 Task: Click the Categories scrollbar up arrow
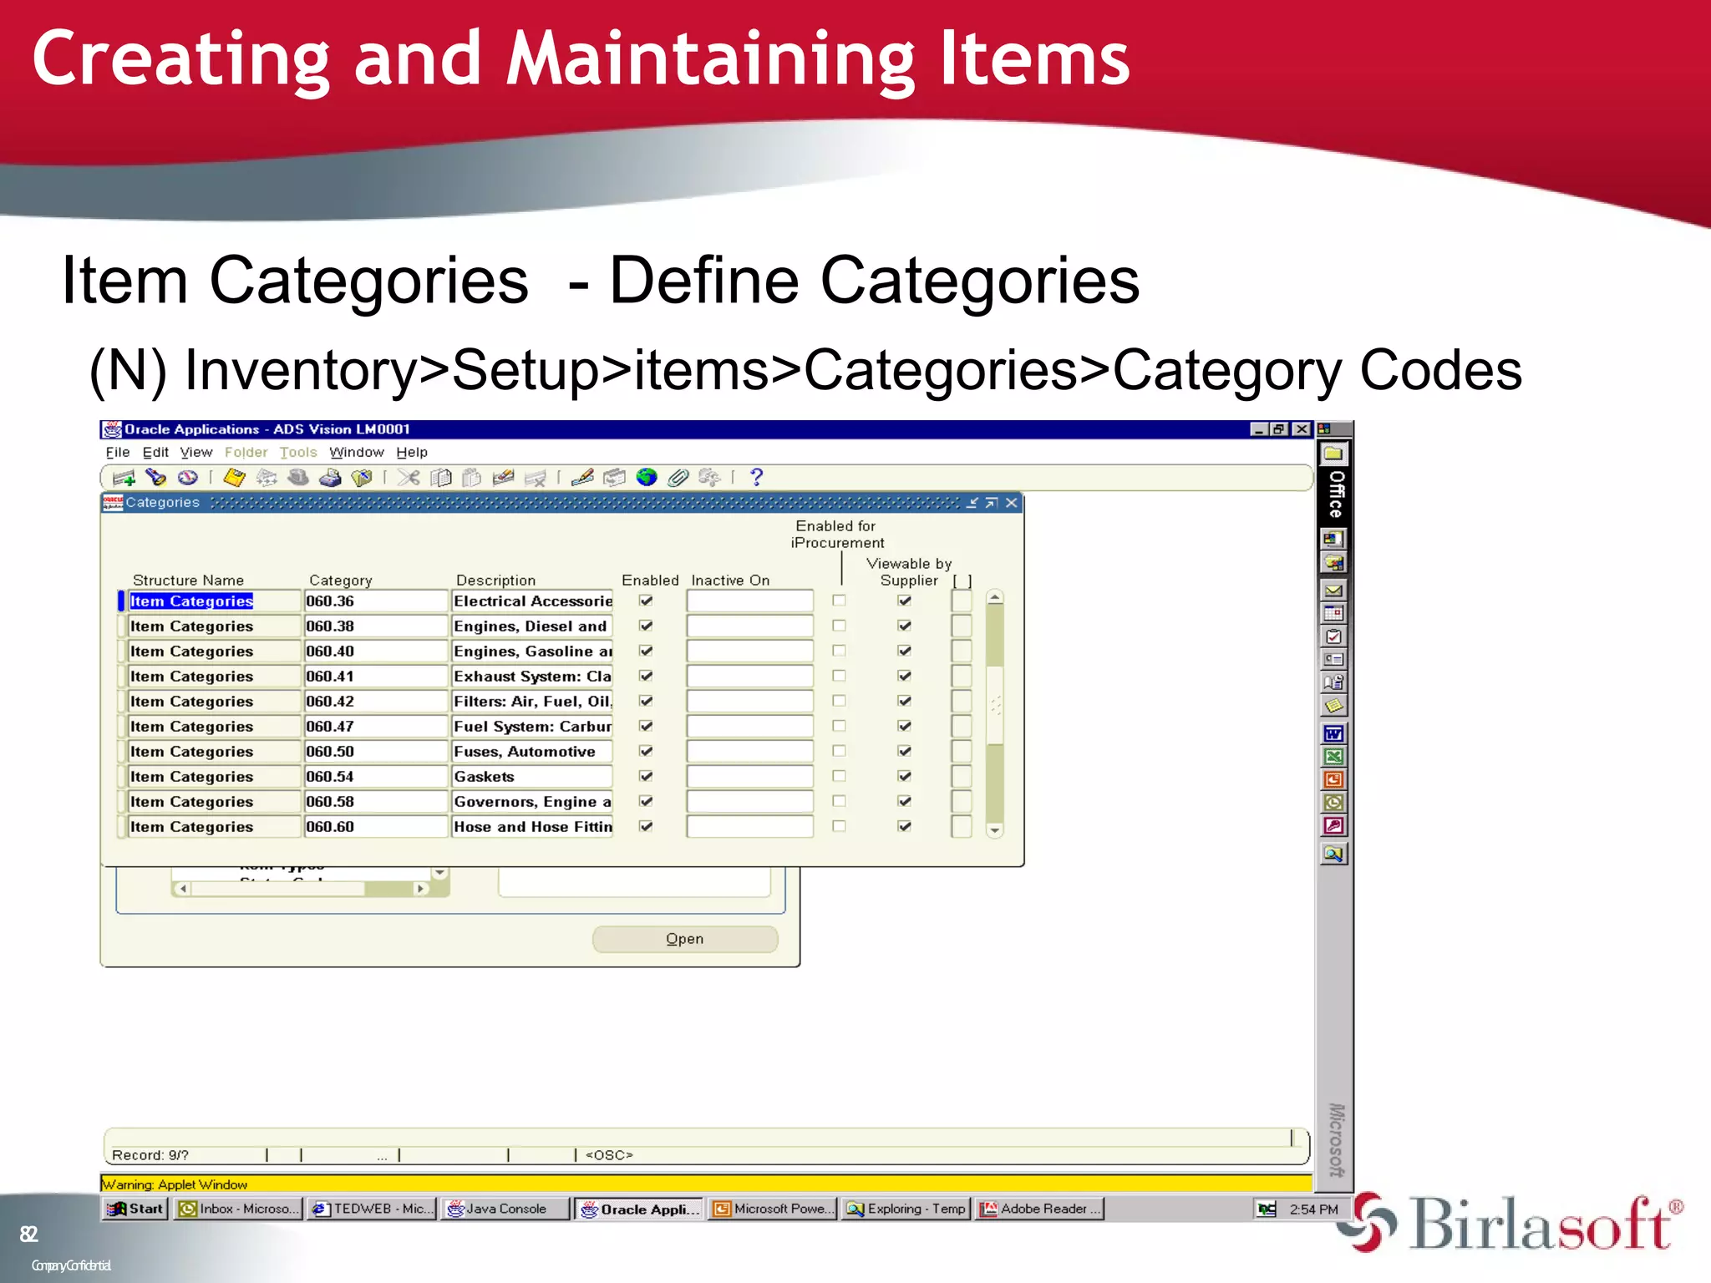994,597
